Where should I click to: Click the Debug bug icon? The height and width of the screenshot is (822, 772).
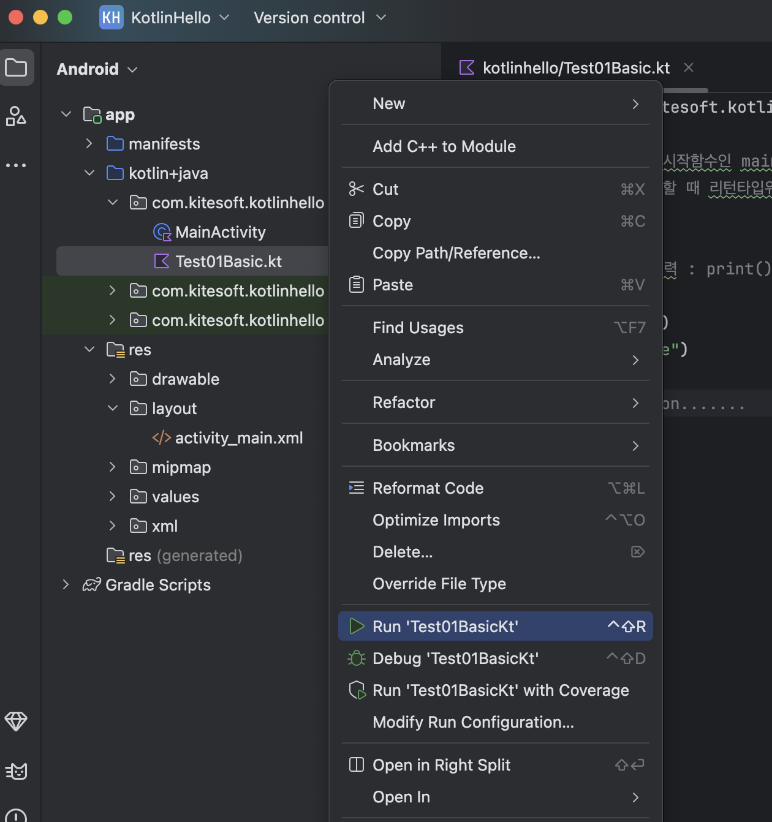[357, 658]
